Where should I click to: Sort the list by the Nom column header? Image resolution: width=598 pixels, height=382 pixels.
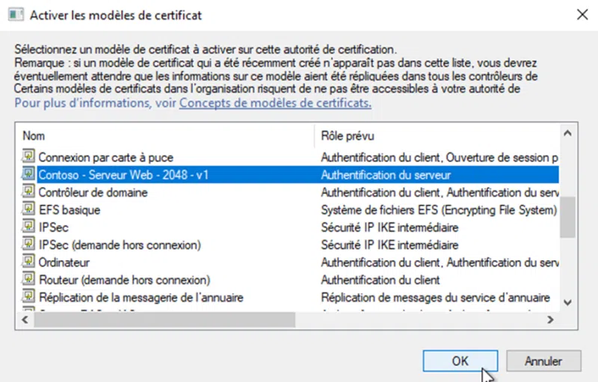164,136
